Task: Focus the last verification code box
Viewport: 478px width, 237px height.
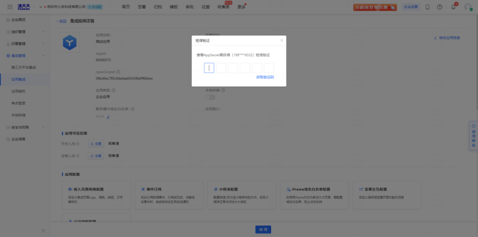Action: [269, 68]
